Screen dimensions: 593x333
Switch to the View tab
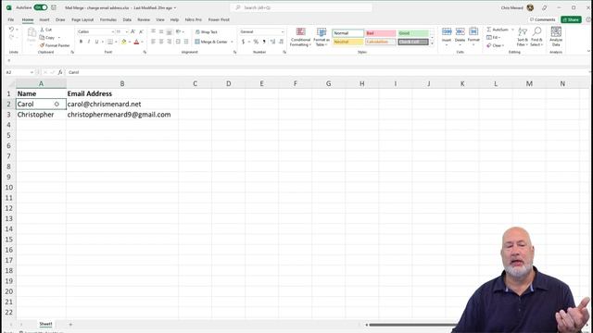160,19
